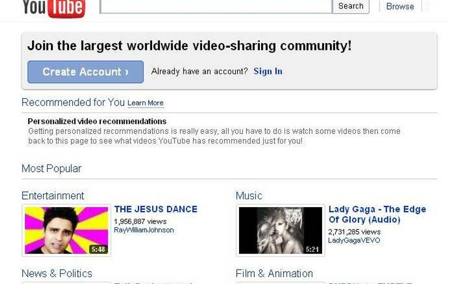This screenshot has height=284, width=449.
Task: Open the Music category heading
Action: (x=249, y=196)
